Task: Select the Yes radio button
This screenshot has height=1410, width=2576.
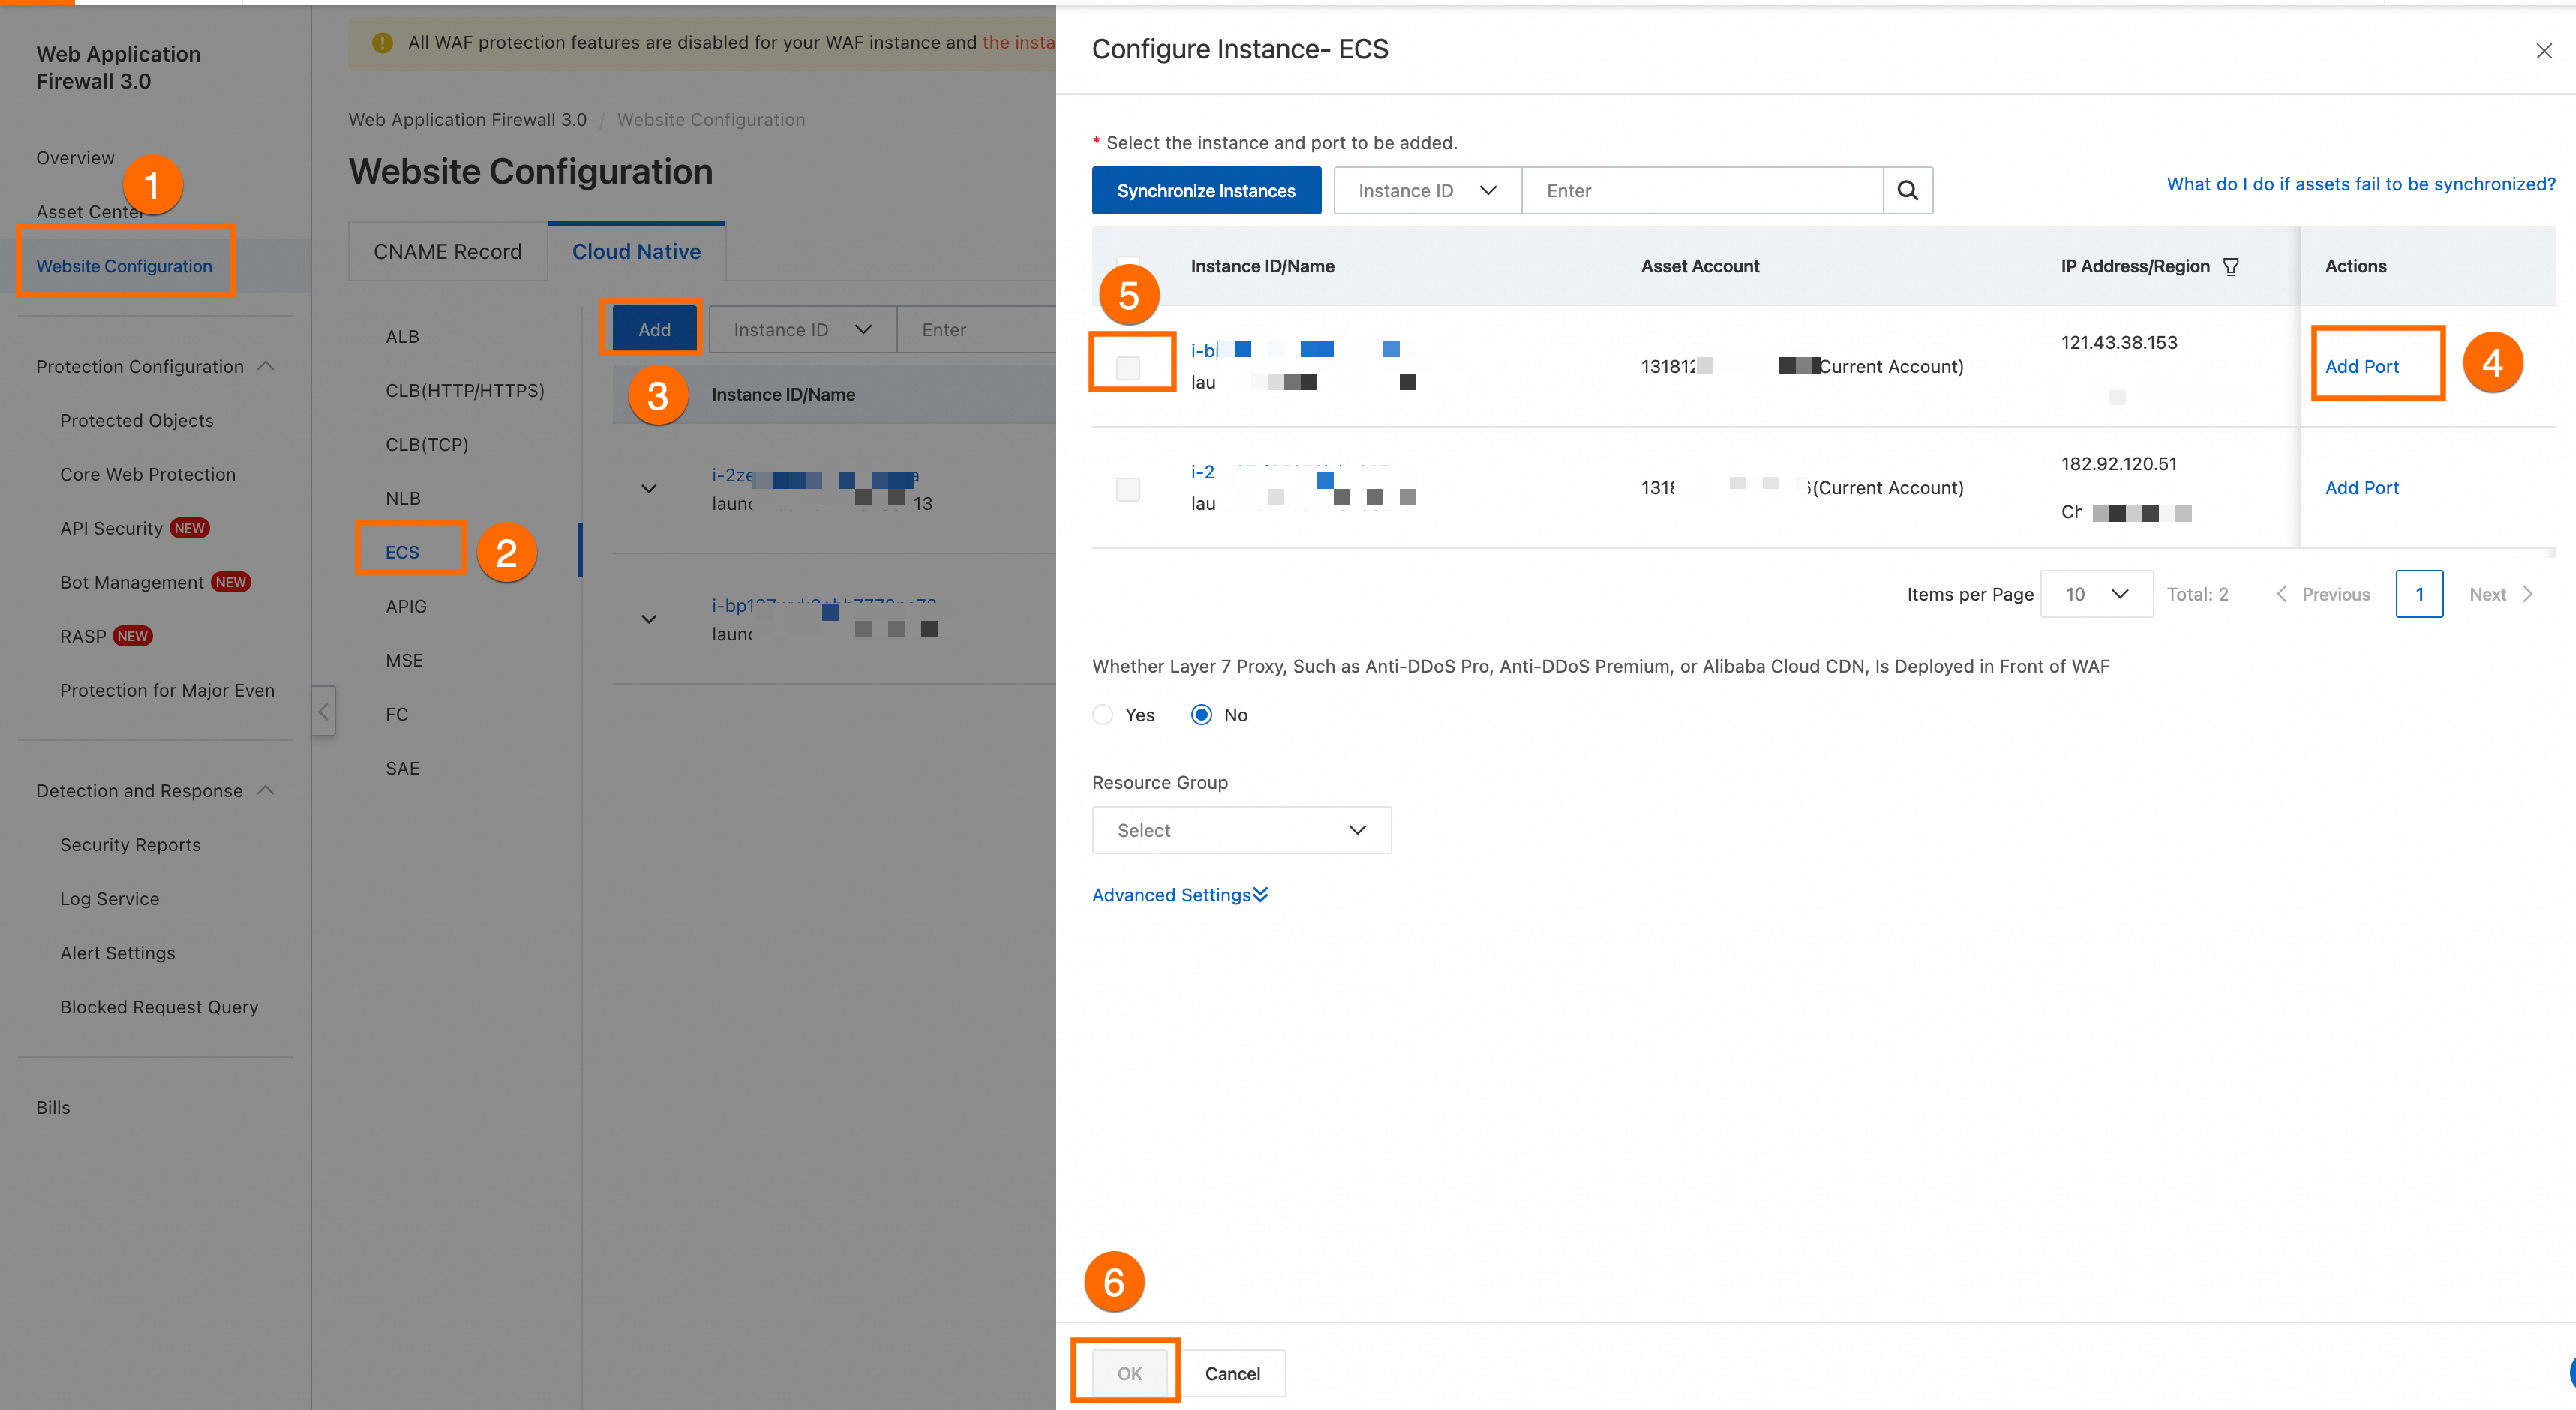Action: click(1102, 715)
